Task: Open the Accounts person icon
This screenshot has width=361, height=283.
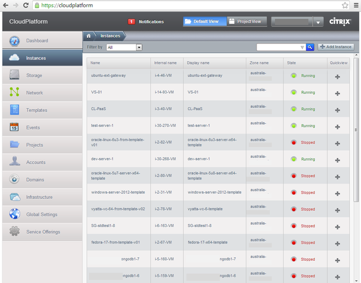Action: pos(15,161)
